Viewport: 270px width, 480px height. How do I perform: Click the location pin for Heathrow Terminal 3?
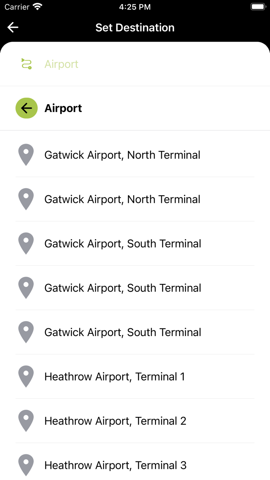[26, 465]
